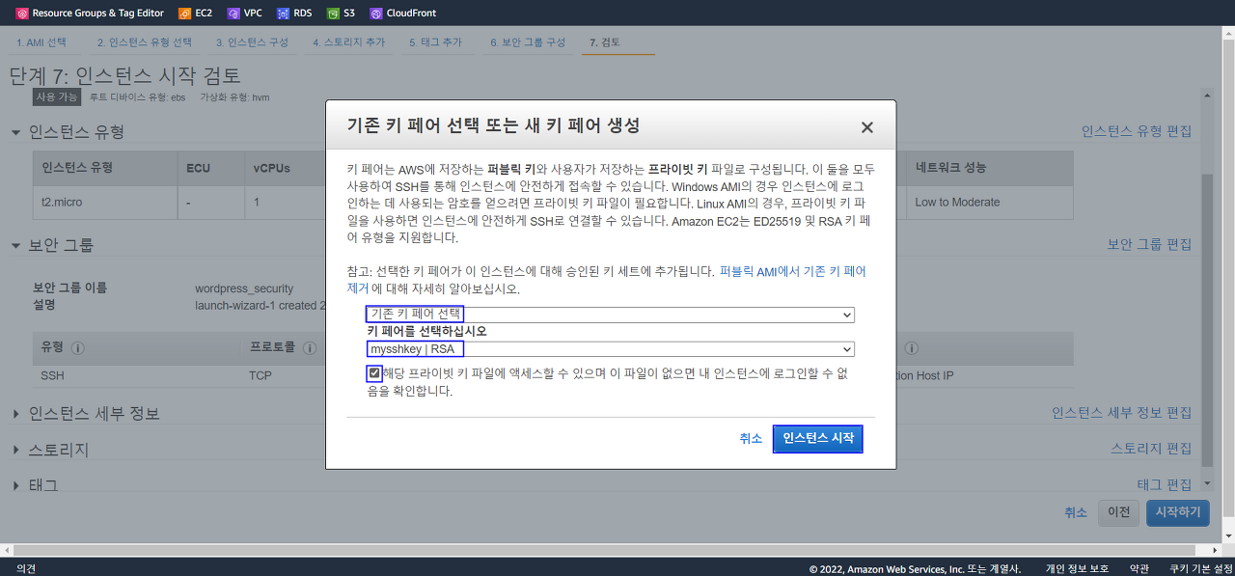The width and height of the screenshot is (1235, 576).
Task: Click 의견 feedback link in footer
Action: 26,568
